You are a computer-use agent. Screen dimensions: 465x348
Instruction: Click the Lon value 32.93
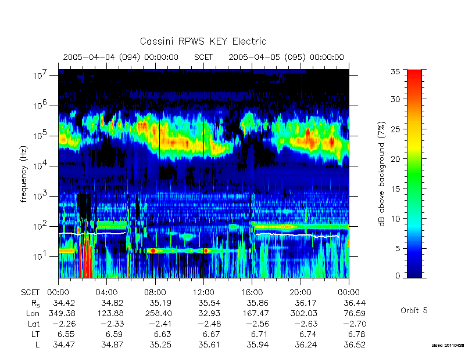pyautogui.click(x=209, y=313)
